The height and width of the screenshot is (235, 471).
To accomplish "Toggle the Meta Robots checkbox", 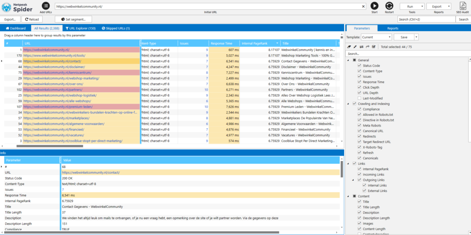I will 359,126.
